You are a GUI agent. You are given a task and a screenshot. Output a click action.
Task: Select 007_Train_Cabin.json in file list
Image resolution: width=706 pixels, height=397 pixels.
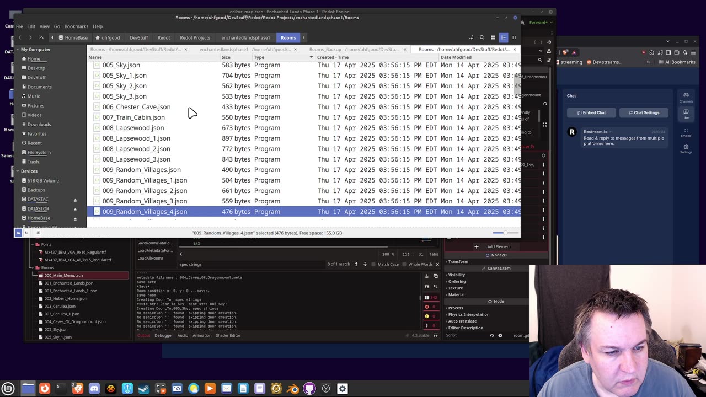[133, 117]
